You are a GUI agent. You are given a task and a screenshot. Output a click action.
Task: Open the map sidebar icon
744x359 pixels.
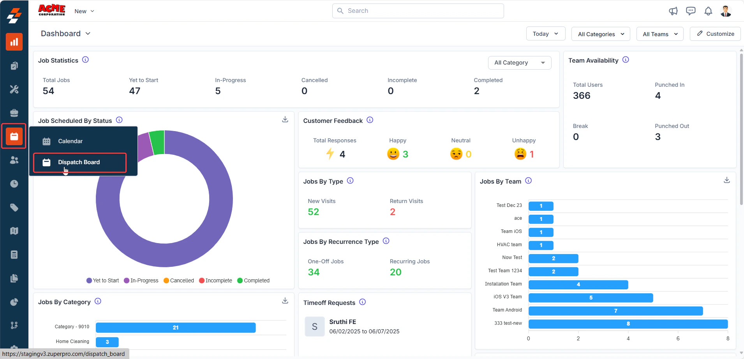click(x=14, y=231)
